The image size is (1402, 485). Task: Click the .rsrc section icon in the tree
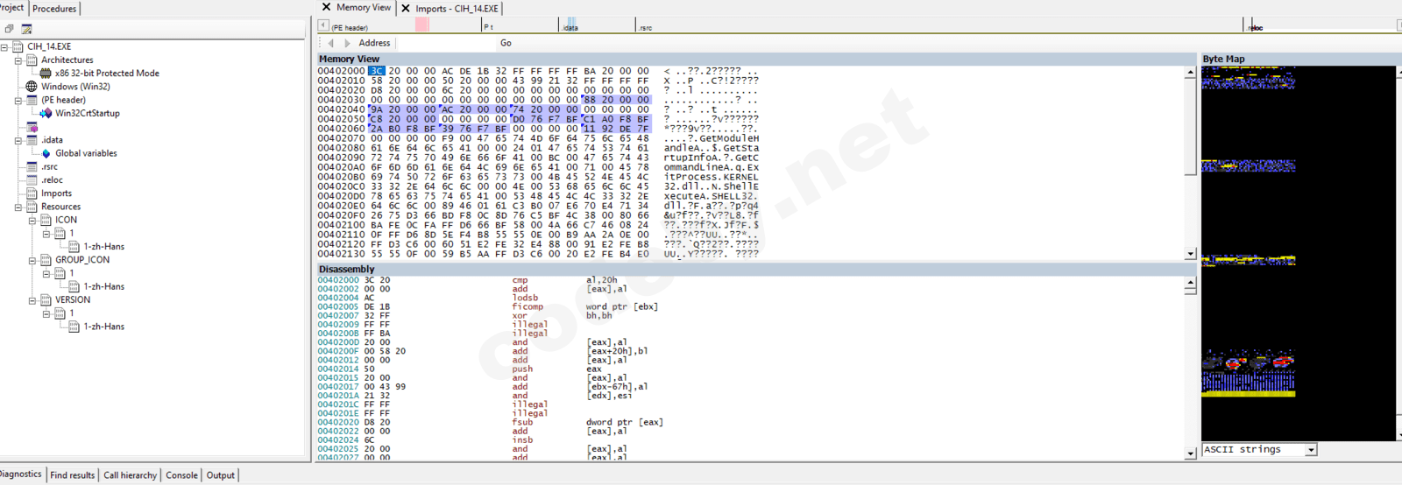[x=32, y=166]
